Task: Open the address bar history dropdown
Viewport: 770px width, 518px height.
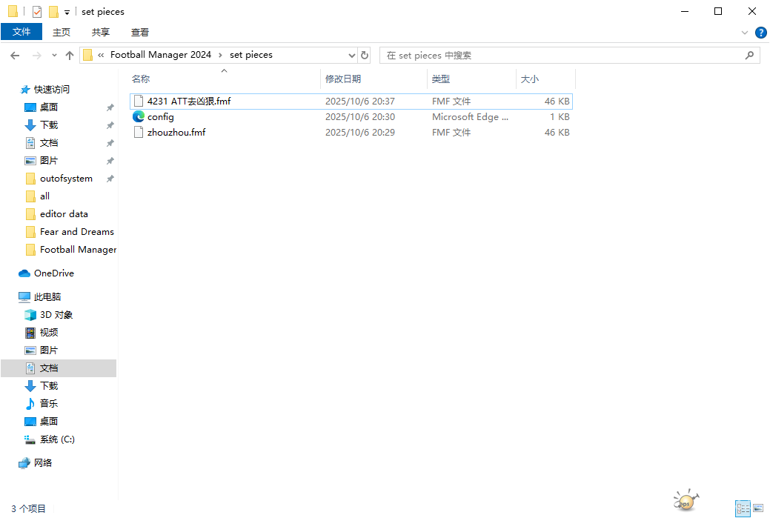Action: pos(351,56)
